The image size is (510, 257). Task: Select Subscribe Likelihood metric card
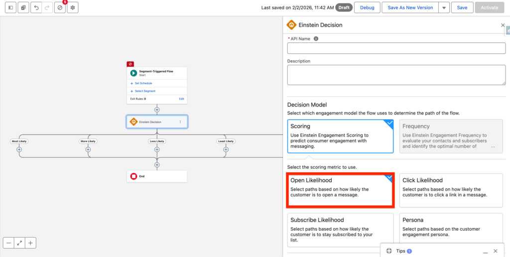click(340, 230)
